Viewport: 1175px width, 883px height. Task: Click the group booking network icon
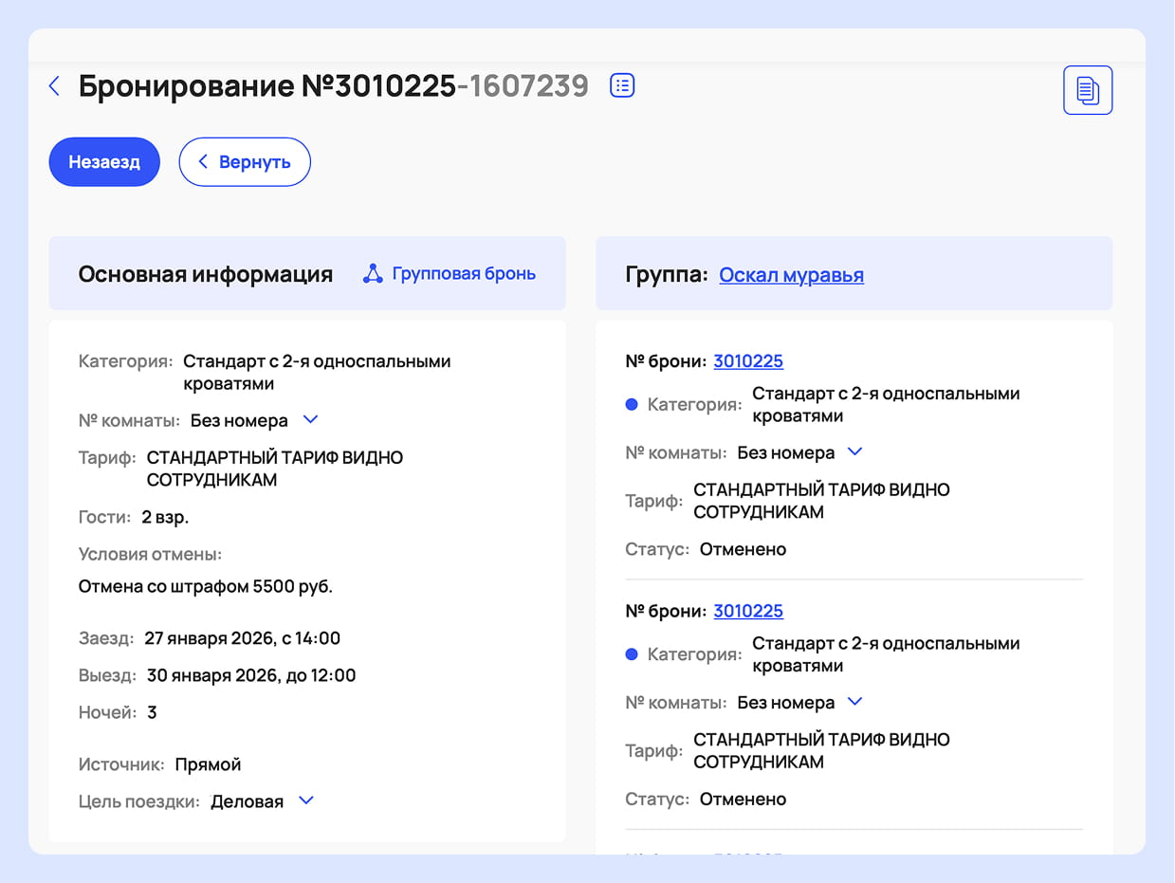pyautogui.click(x=374, y=274)
